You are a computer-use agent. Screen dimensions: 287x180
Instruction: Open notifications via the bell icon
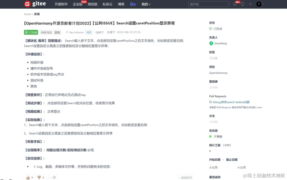point(235,4)
